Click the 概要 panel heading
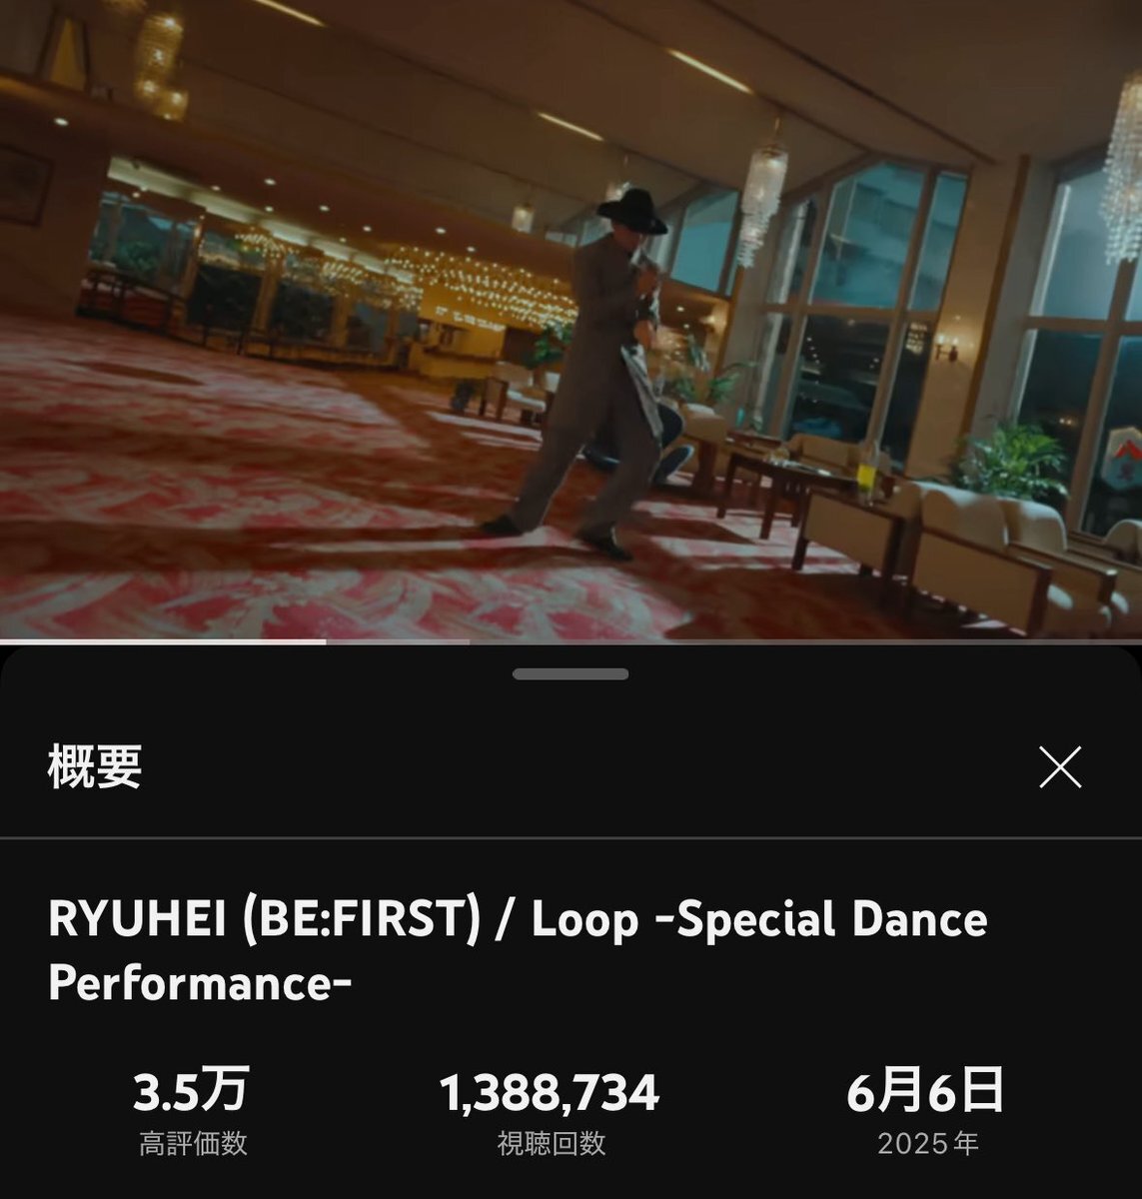1142x1199 pixels. (95, 767)
